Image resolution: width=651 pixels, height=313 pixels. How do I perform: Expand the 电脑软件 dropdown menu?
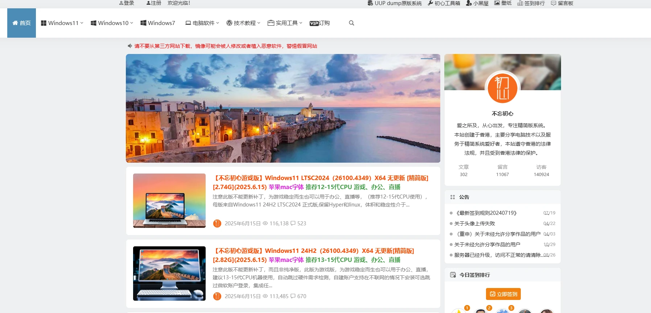tap(202, 23)
